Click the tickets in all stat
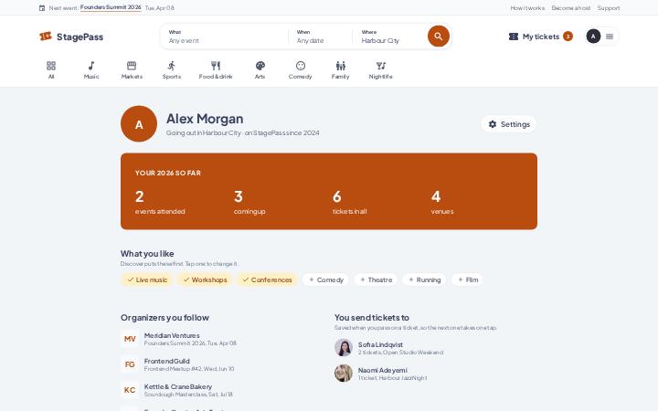 [x=349, y=202]
